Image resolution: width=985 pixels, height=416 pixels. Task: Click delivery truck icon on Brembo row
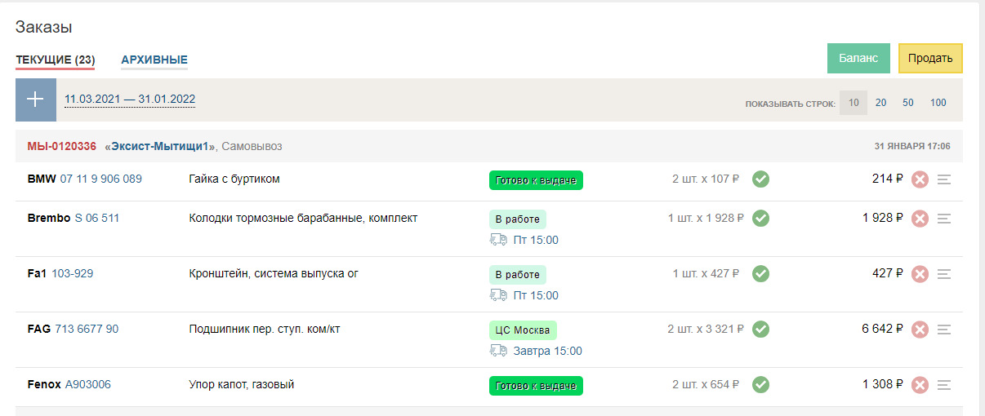click(498, 240)
